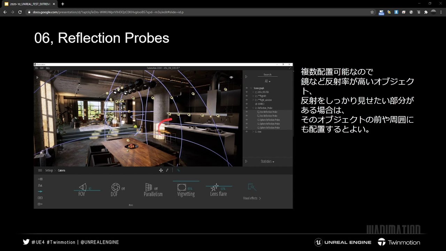
Task: Click the Camera breadcrumb
Action: pos(61,170)
